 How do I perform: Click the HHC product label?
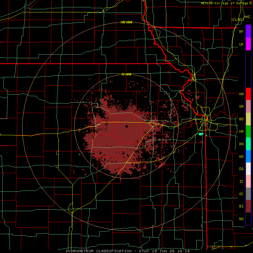click(x=247, y=17)
